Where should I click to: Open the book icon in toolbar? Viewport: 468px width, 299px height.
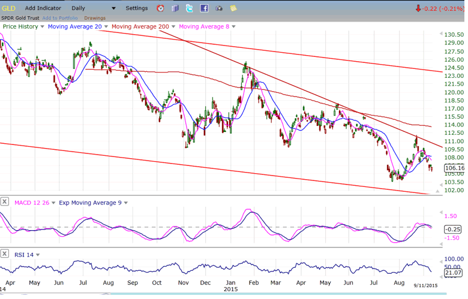pyautogui.click(x=175, y=8)
